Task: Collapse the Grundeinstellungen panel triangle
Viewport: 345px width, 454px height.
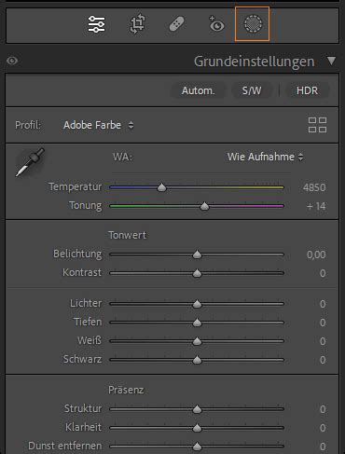Action: pyautogui.click(x=331, y=61)
